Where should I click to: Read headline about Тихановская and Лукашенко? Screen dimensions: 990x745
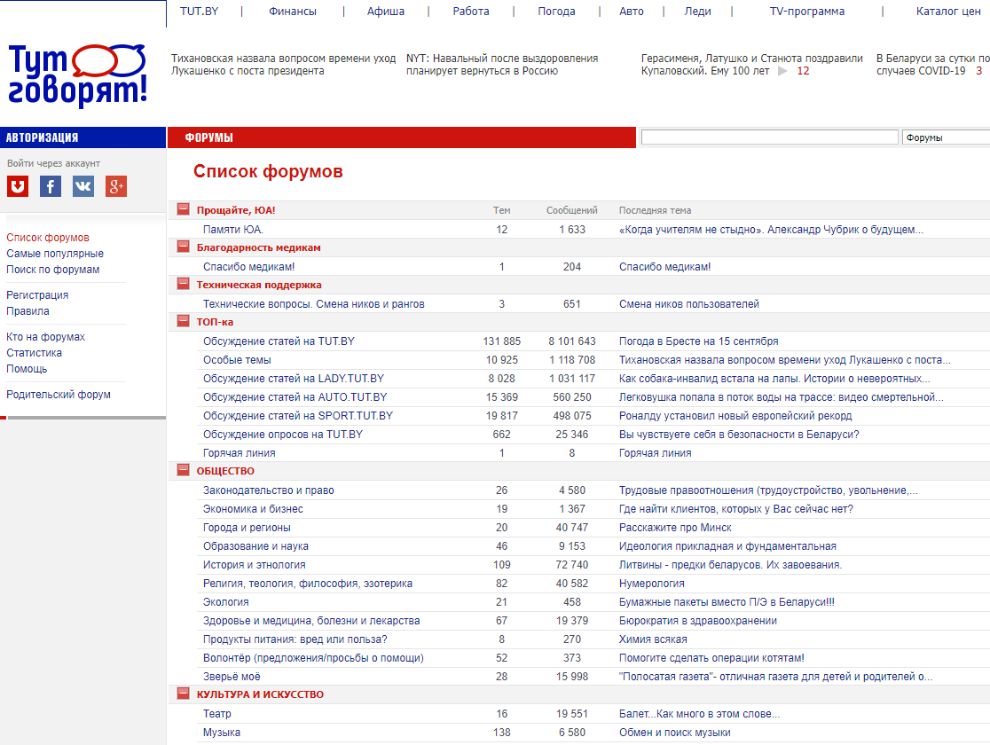284,65
